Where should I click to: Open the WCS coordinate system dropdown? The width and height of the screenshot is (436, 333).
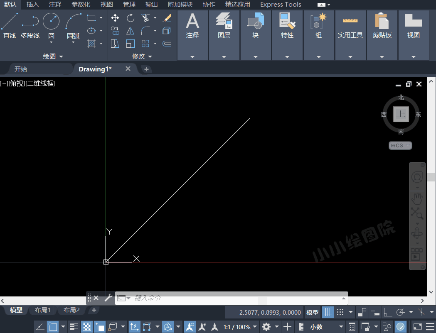(x=400, y=145)
